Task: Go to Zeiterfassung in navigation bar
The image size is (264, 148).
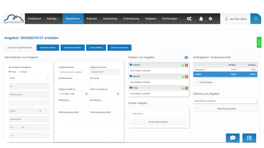Action: pyautogui.click(x=131, y=19)
